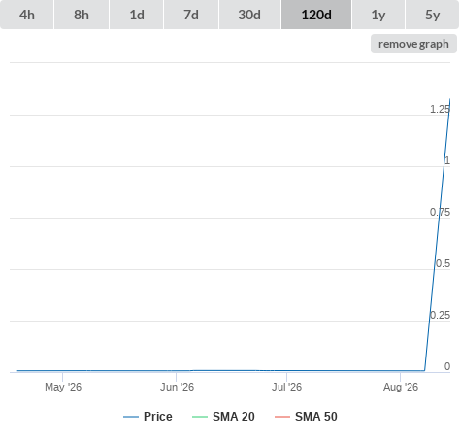Click the price spike line near 0.75

click(x=439, y=218)
